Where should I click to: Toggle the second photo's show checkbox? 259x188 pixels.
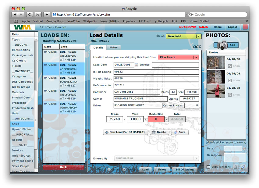click(x=230, y=80)
